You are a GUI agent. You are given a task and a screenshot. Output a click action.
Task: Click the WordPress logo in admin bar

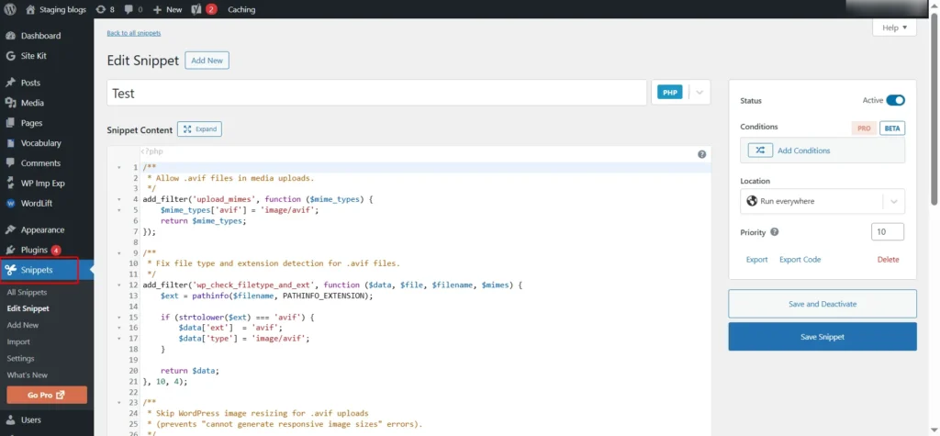[10, 9]
